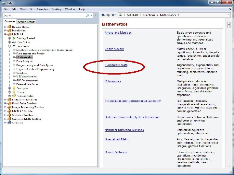The image size is (234, 175).
Task: Click the Embedded MATLAB book icon
Action: click(9, 99)
